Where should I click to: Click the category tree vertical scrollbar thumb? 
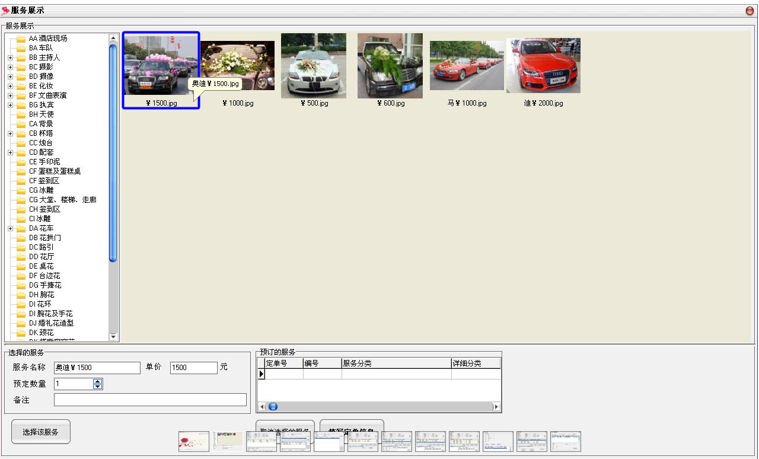tap(113, 153)
